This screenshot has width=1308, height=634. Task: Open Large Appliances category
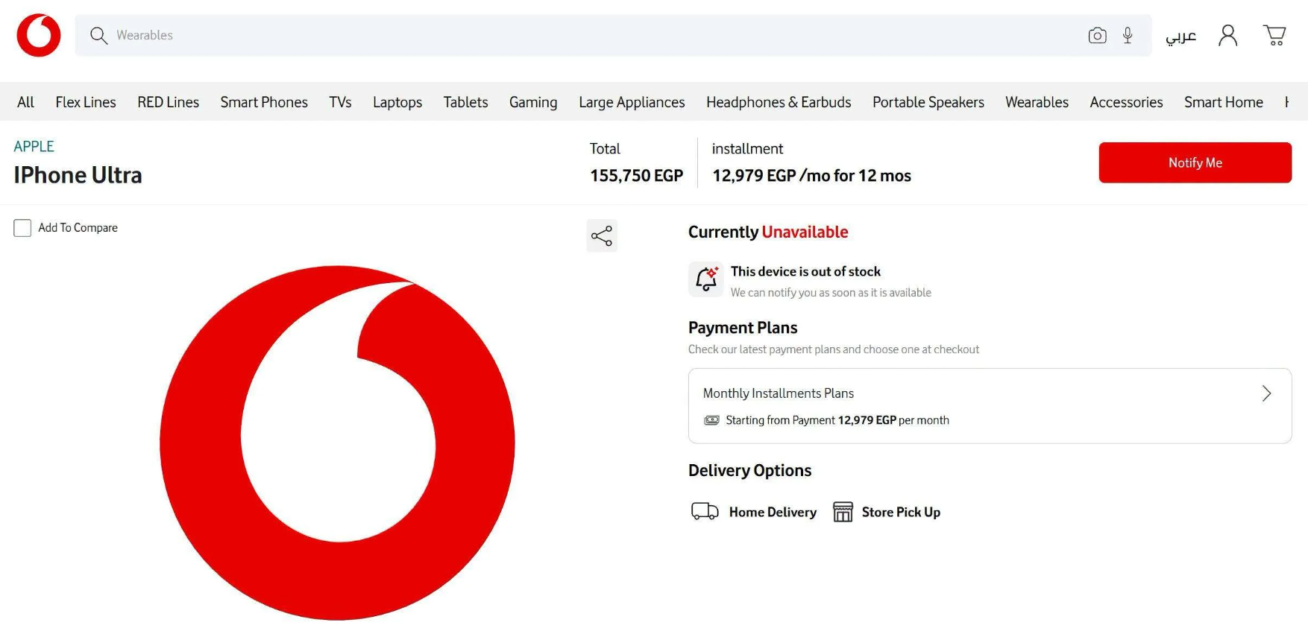click(632, 102)
